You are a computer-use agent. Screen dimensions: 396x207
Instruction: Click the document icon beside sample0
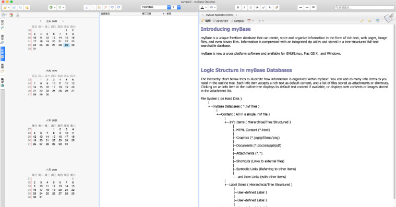232,21
